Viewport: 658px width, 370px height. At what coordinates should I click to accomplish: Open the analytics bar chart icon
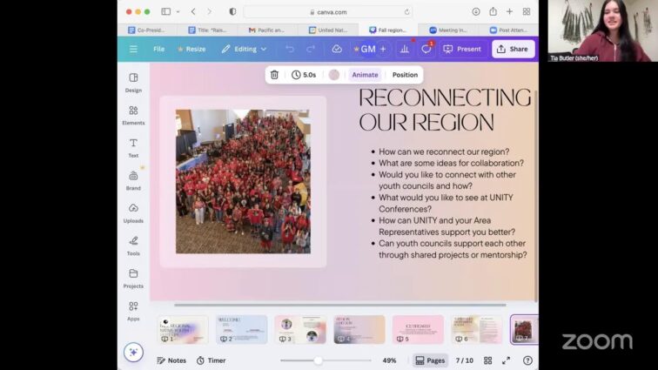tap(405, 49)
